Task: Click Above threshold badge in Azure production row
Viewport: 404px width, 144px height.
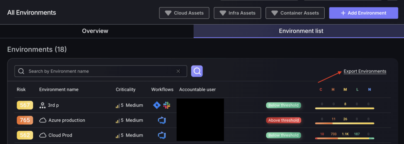Action: point(283,120)
